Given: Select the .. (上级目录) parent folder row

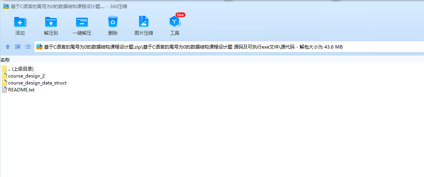Looking at the screenshot, I should 17,69.
